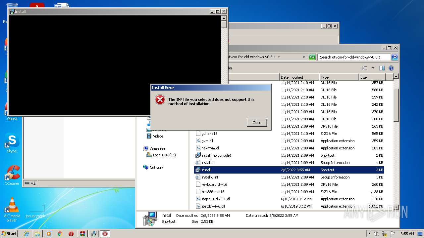Select the installw.inf file
Viewport: 424px width, 238px height.
(x=210, y=177)
